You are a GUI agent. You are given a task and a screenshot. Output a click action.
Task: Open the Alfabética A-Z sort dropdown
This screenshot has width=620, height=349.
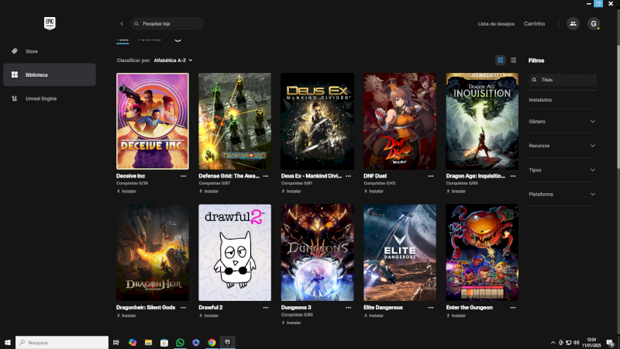click(172, 60)
